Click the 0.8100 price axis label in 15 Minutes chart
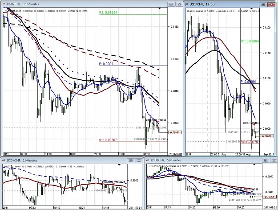Screen dimensions: 278x210 (174, 59)
